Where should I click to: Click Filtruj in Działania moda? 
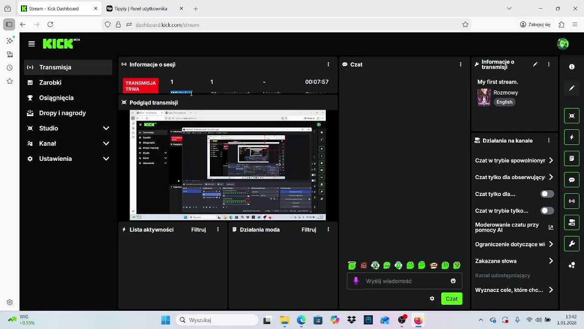(309, 230)
